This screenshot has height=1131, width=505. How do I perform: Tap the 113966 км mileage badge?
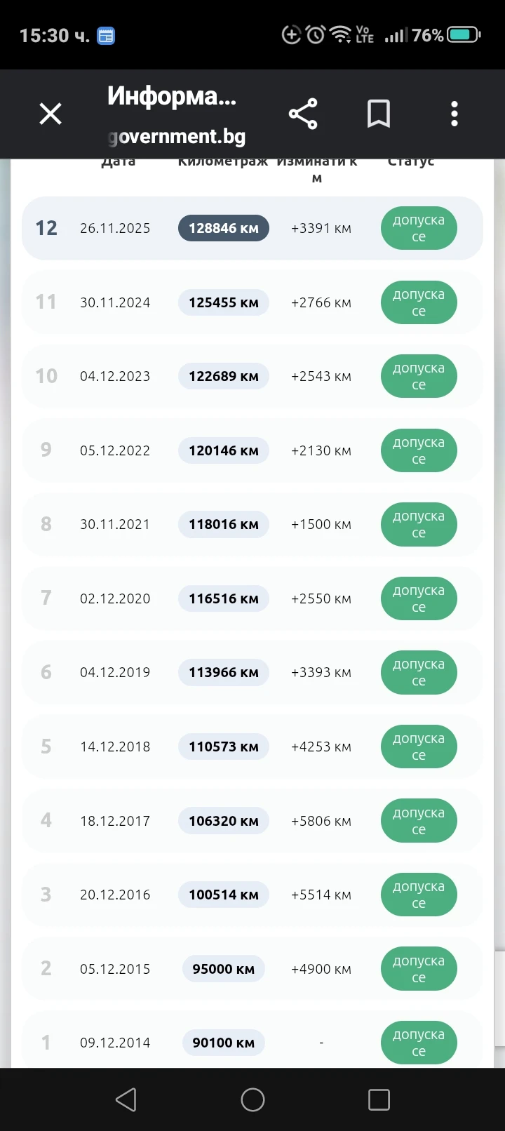tap(224, 672)
